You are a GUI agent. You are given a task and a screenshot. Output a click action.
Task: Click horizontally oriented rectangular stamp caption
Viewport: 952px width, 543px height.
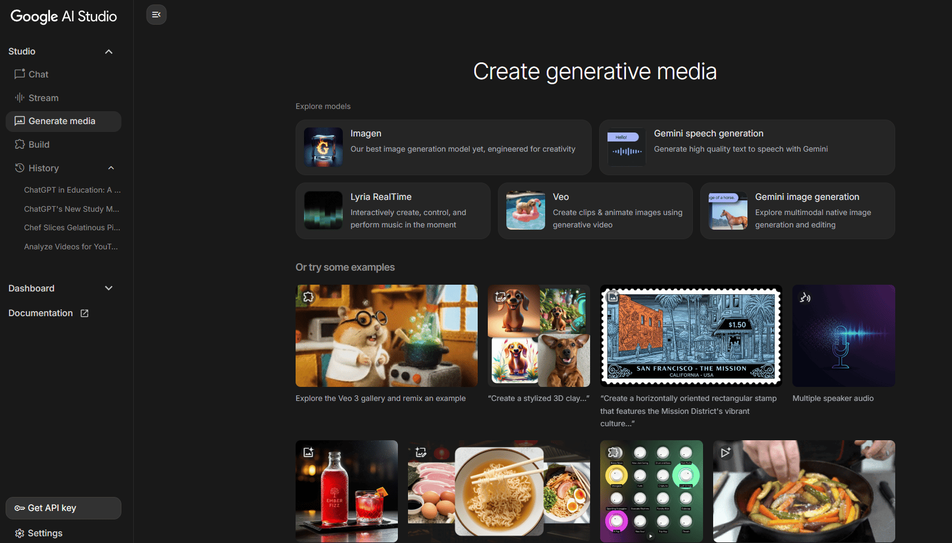pyautogui.click(x=688, y=411)
